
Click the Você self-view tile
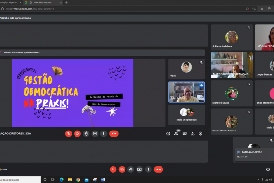[x=187, y=69]
